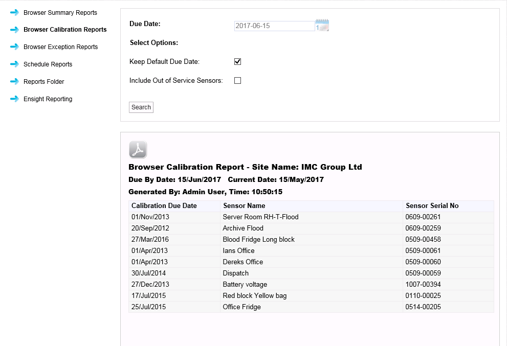The image size is (507, 346).
Task: Click the PDF export icon
Action: click(138, 149)
